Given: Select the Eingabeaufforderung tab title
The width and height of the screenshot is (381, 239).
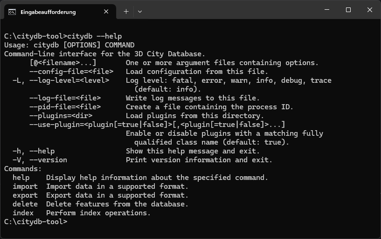Looking at the screenshot, I should [x=48, y=12].
